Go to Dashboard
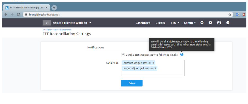 point(143,23)
